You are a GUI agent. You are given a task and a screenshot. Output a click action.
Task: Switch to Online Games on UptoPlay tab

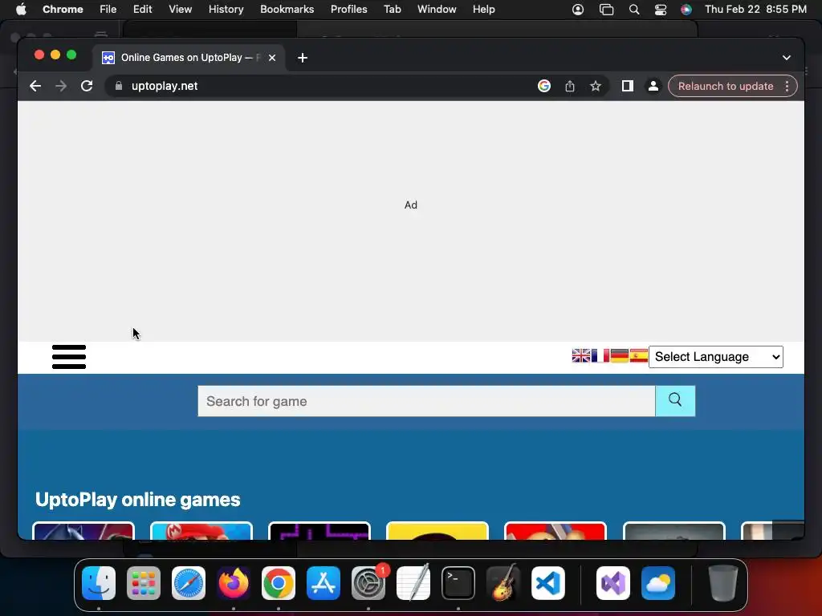coord(189,58)
